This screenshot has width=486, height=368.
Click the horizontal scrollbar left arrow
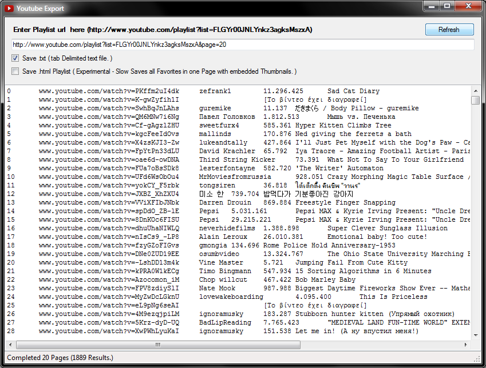10,345
